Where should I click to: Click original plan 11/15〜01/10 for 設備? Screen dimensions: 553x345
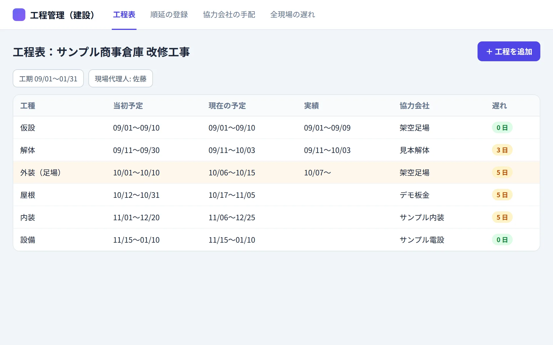pyautogui.click(x=136, y=240)
